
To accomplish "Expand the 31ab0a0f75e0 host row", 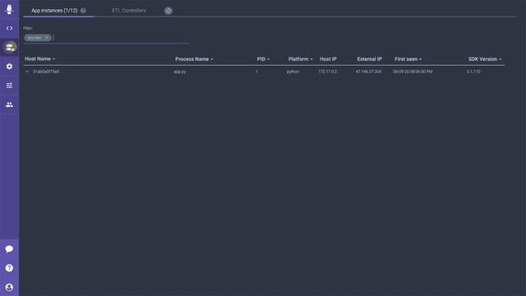I will pyautogui.click(x=27, y=72).
